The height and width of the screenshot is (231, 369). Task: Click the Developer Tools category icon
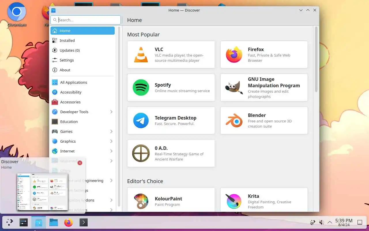pos(55,112)
